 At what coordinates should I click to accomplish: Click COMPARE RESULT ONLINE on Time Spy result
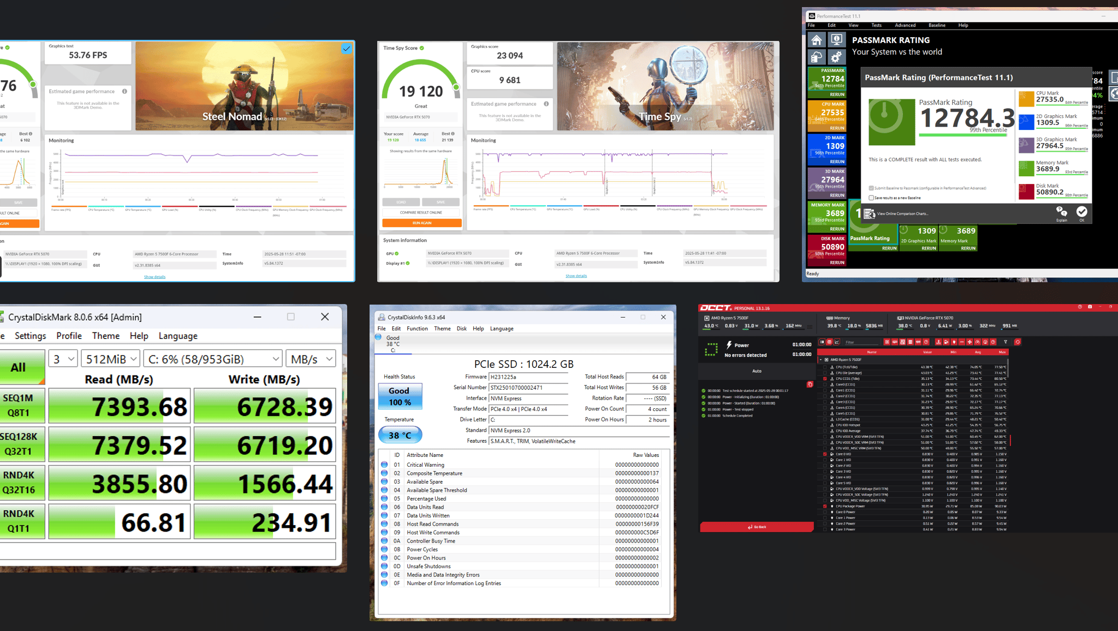click(422, 212)
